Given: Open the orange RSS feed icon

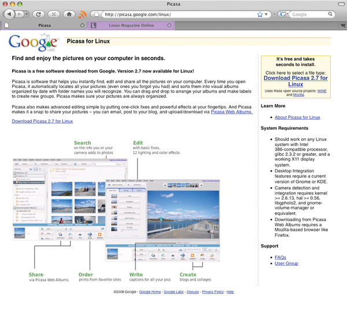Looking at the screenshot, I should [x=82, y=14].
